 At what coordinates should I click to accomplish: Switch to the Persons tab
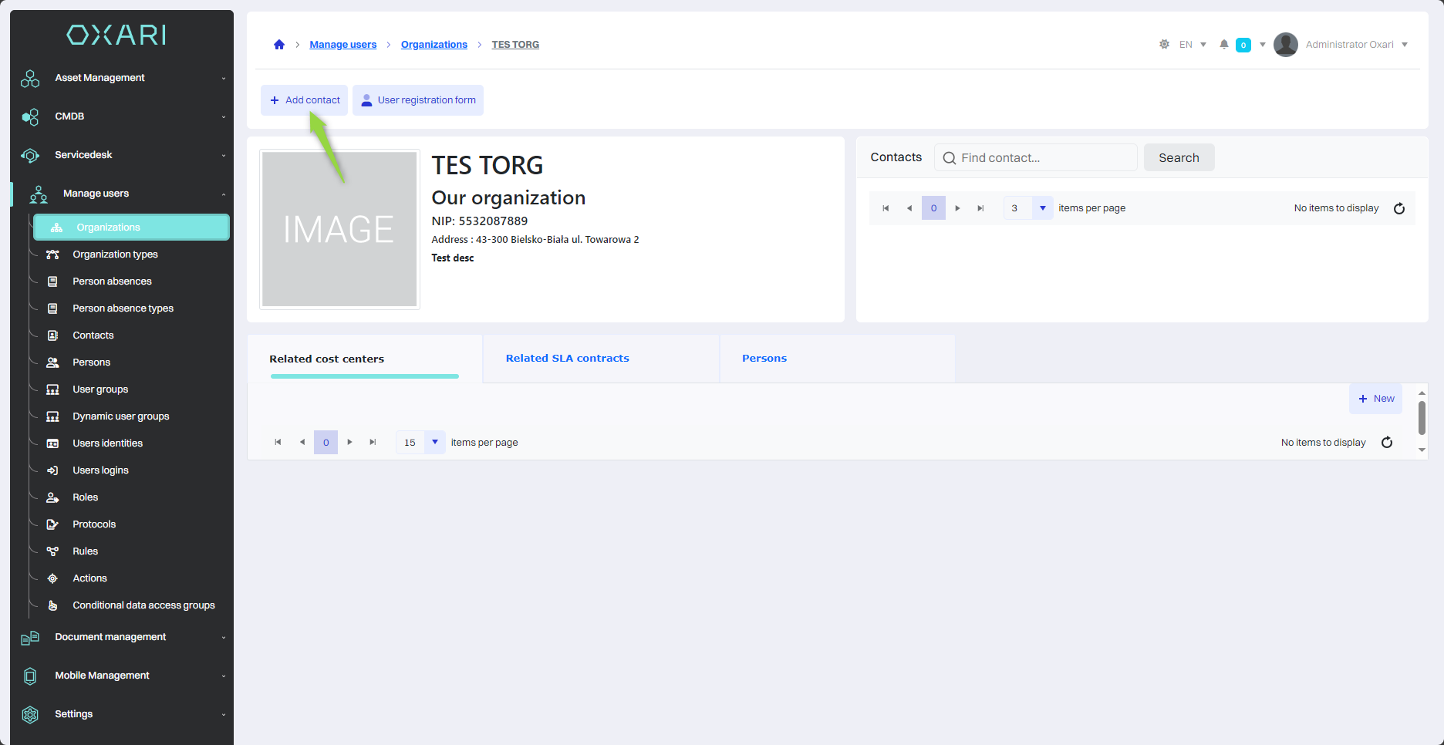764,359
